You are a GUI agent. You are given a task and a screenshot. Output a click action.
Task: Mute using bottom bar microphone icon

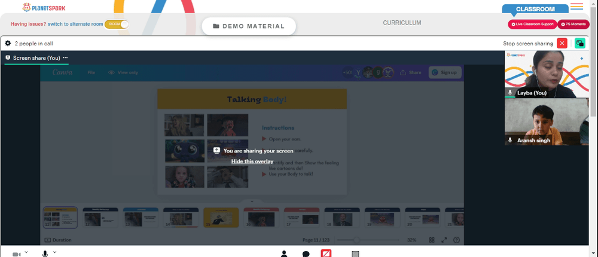45,254
